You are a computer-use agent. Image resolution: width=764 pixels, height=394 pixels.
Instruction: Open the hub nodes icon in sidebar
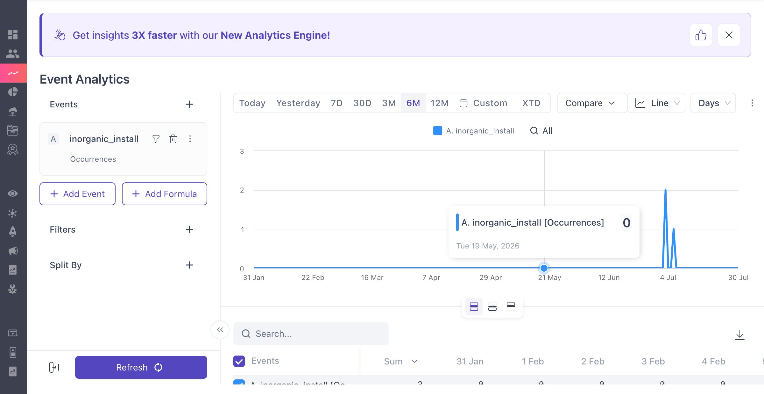(x=13, y=213)
